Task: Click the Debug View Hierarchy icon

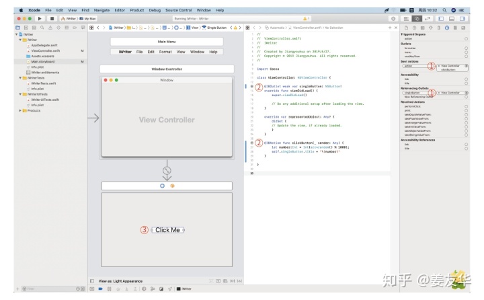Action: pyautogui.click(x=144, y=289)
